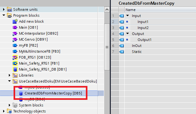Click the tag icon in row 5 Output1
The image size is (196, 114).
(122, 40)
